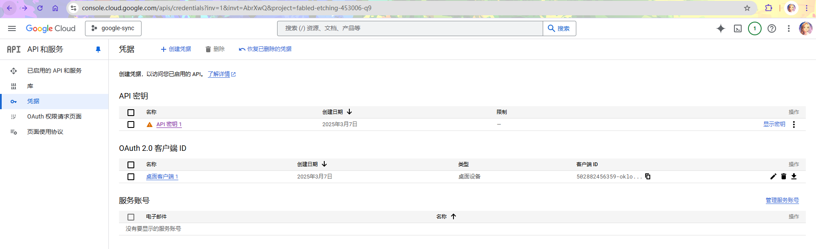Open the Gemini AI assistant sparkle icon
Screen dimensions: 816x249
pos(721,28)
